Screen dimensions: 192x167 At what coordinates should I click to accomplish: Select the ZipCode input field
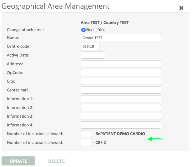coord(121,73)
